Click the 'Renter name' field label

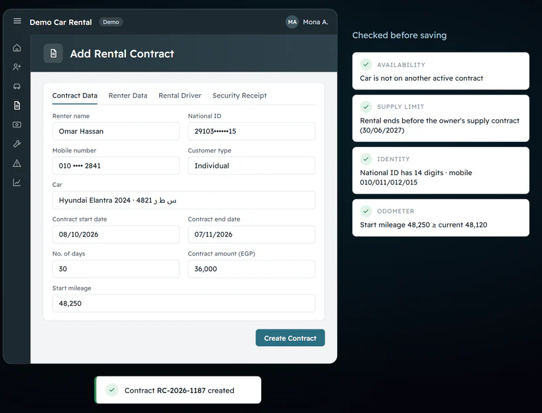71,116
